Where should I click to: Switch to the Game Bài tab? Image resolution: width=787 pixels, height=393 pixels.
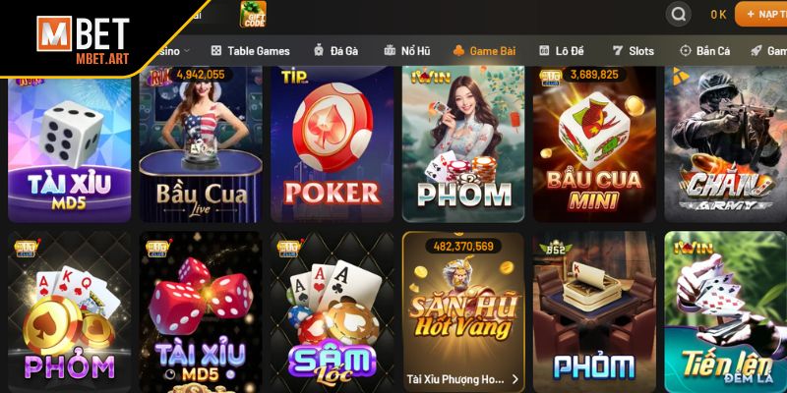click(x=484, y=51)
